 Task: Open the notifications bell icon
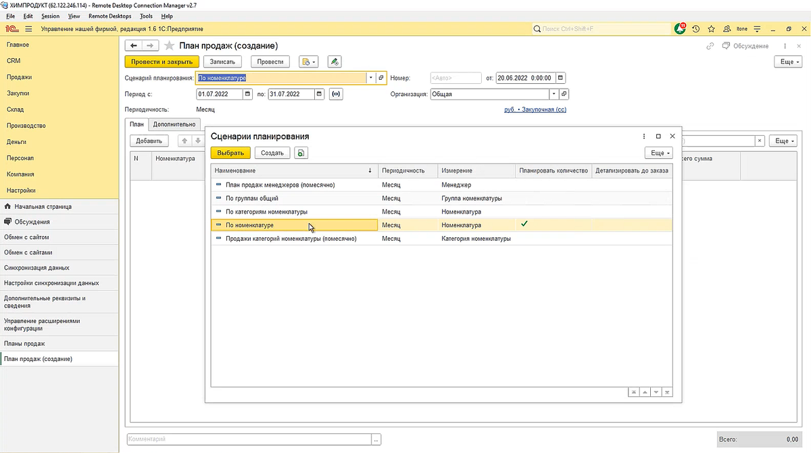[680, 29]
